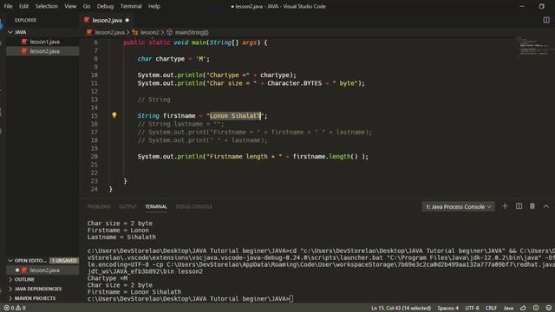The image size is (555, 312).
Task: Click the split terminal icon
Action: pyautogui.click(x=519, y=206)
